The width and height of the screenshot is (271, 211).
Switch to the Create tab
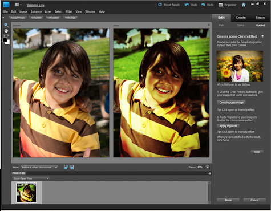point(241,18)
